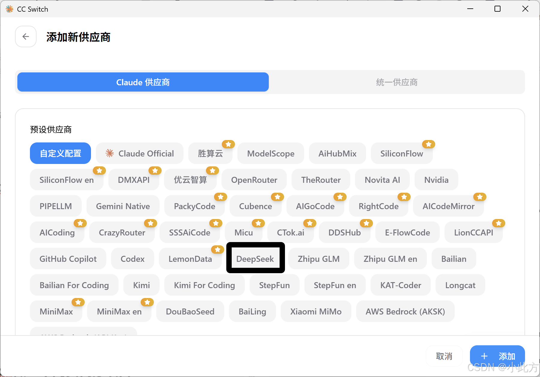
Task: Cancel with the 取消 button
Action: [444, 356]
